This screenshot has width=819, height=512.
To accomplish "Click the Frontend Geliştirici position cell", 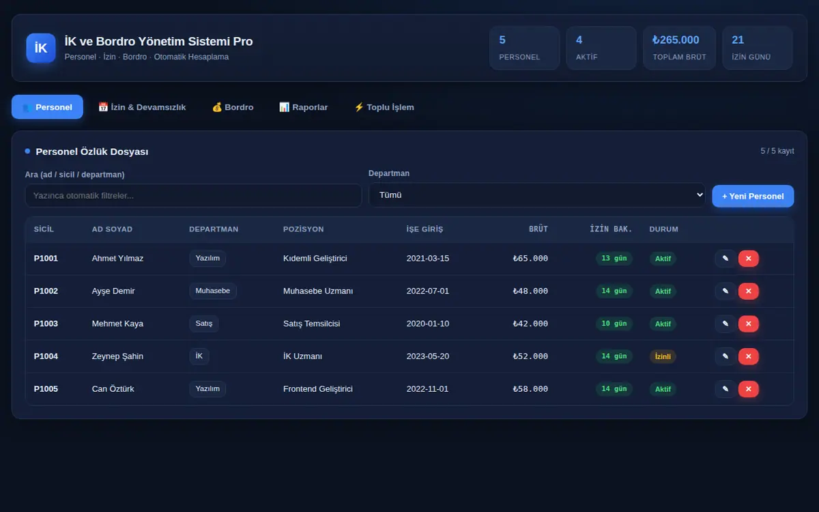I will pyautogui.click(x=318, y=389).
